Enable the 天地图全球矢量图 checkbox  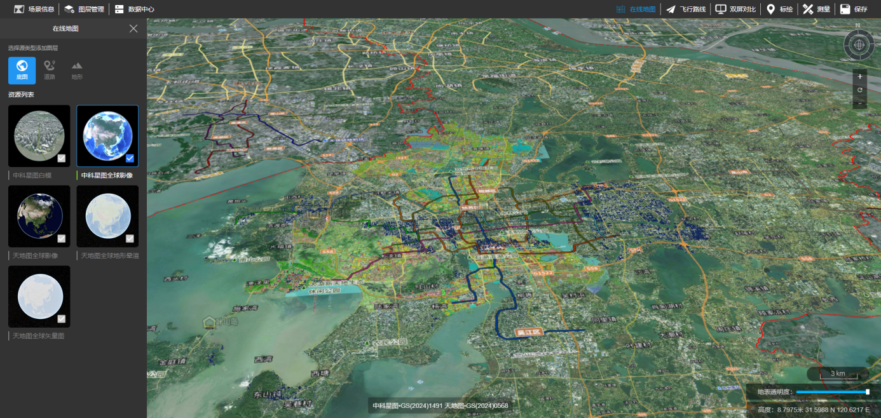[x=62, y=318]
